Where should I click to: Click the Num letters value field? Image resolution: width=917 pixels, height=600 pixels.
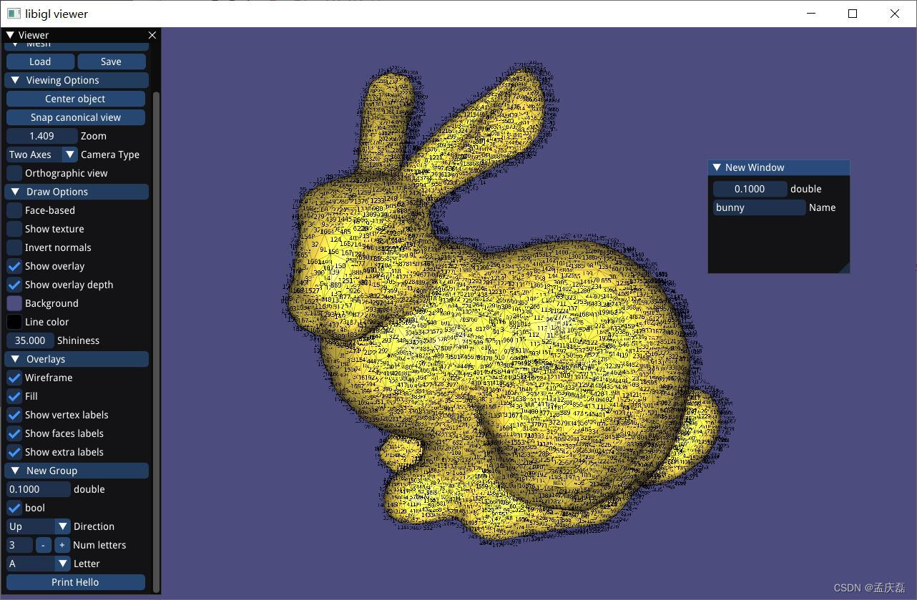tap(19, 545)
